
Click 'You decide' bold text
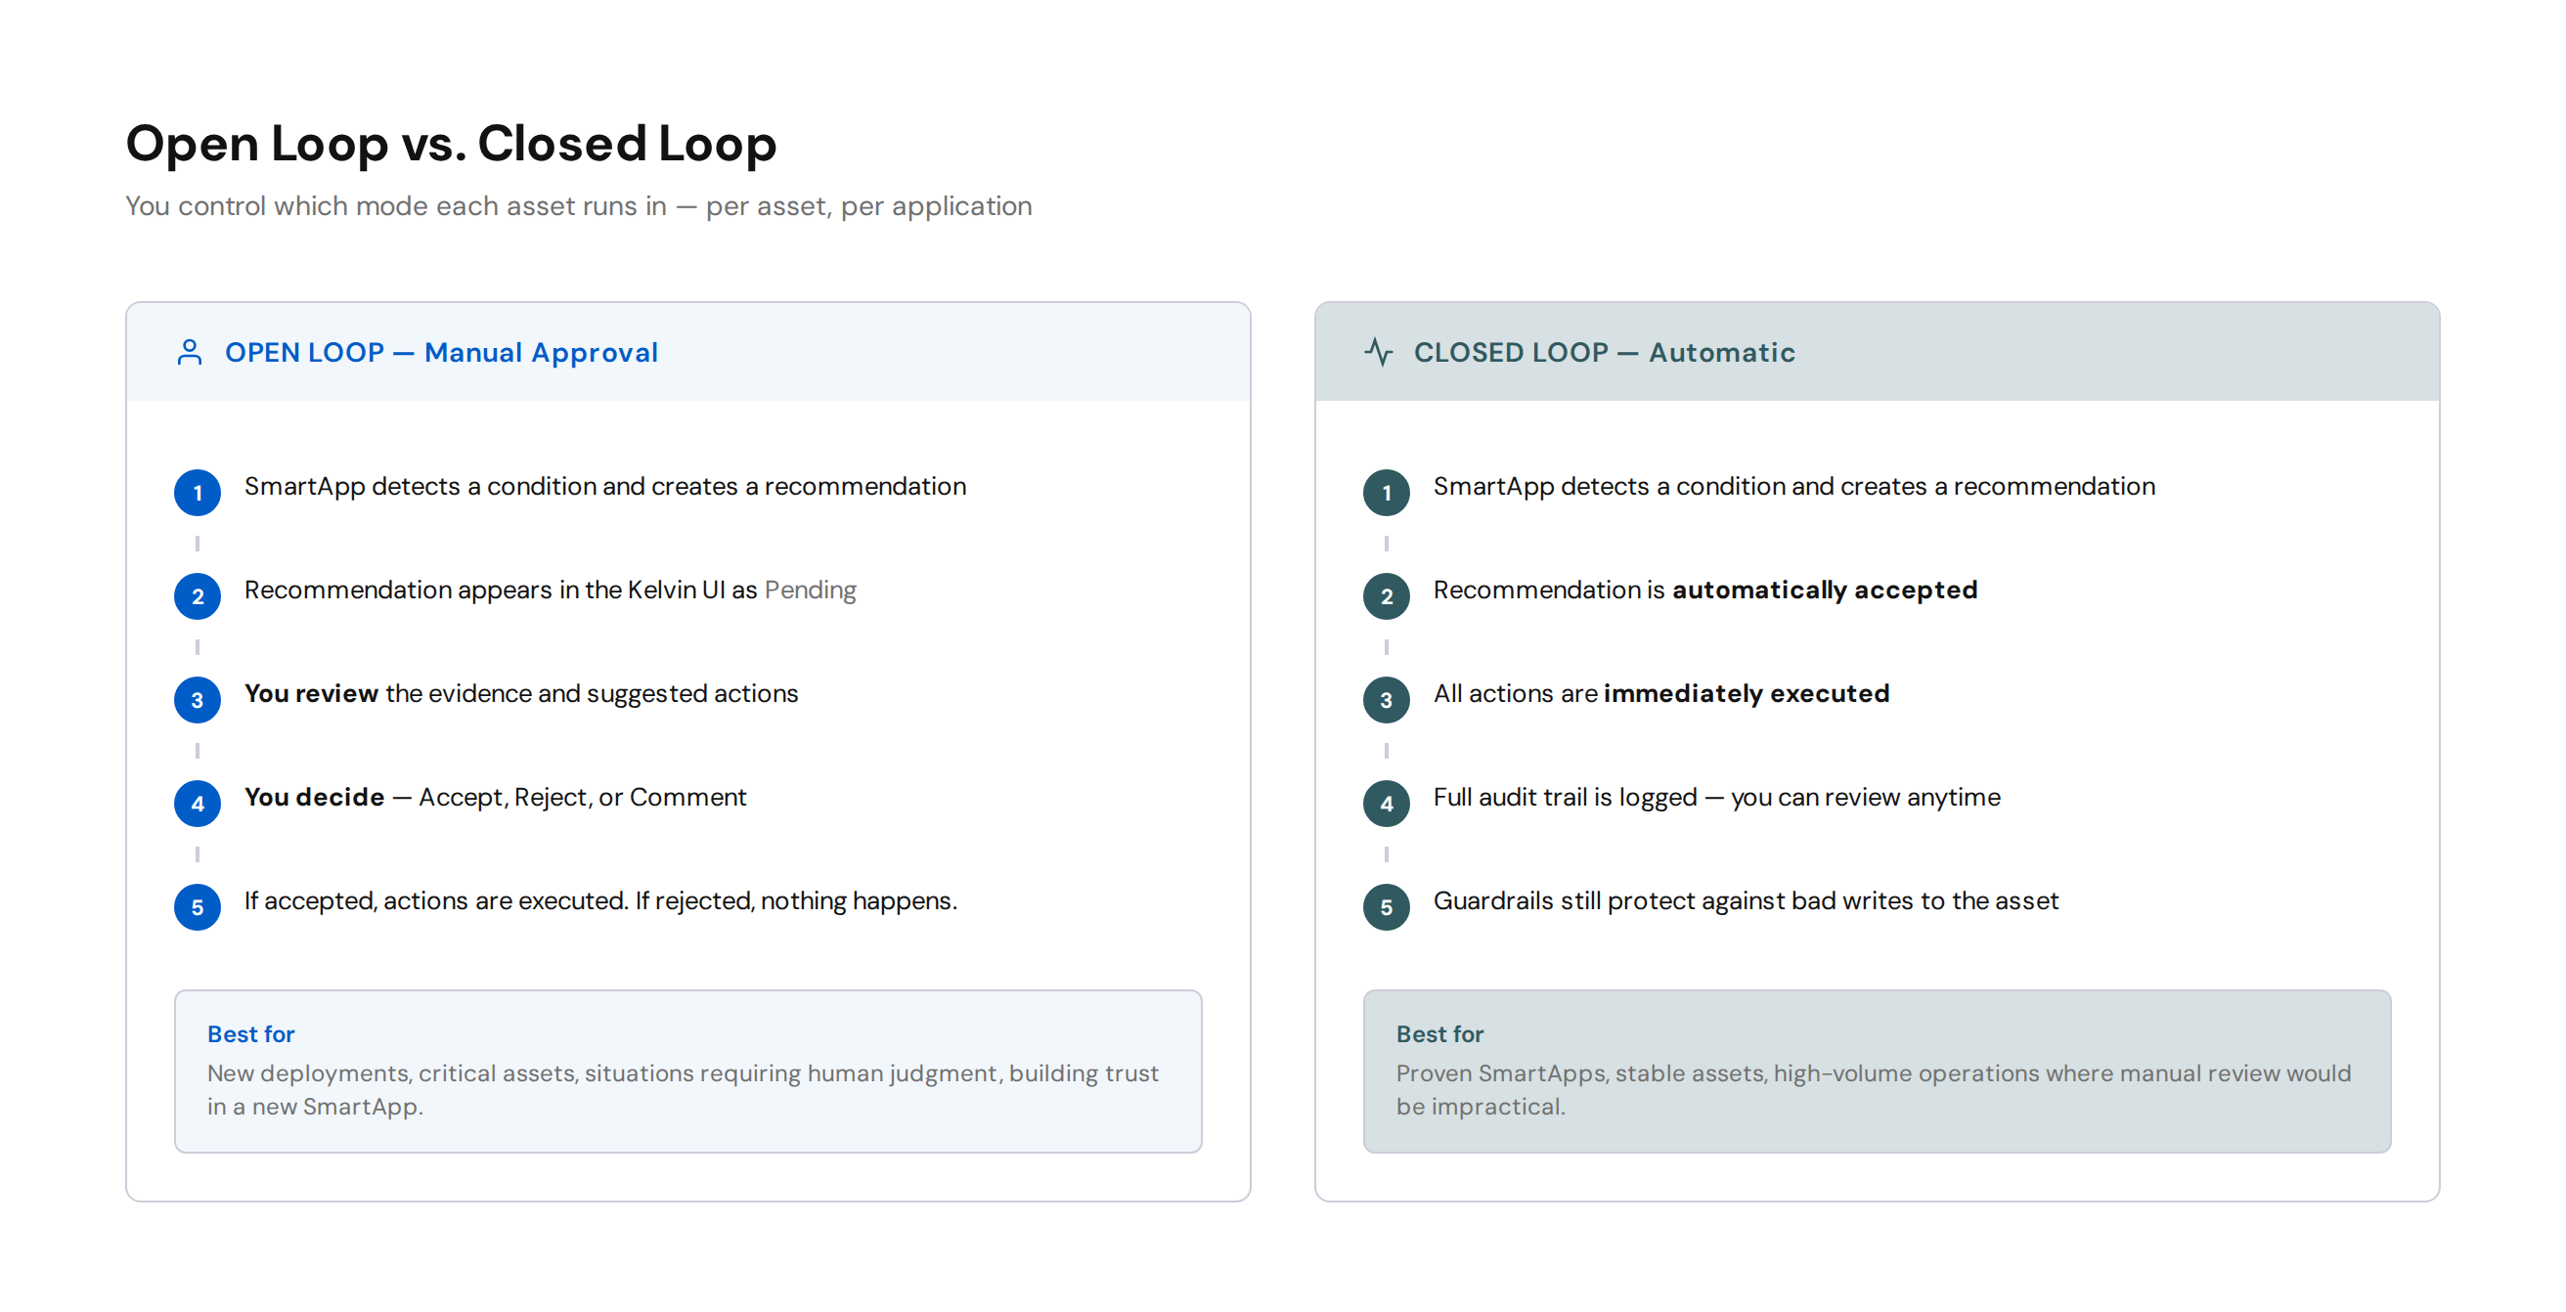click(314, 797)
